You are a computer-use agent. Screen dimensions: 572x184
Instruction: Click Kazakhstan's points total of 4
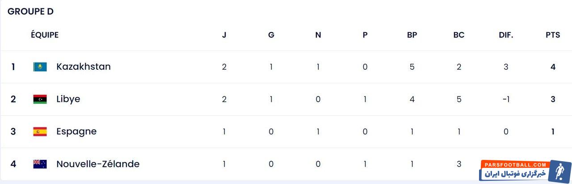553,67
